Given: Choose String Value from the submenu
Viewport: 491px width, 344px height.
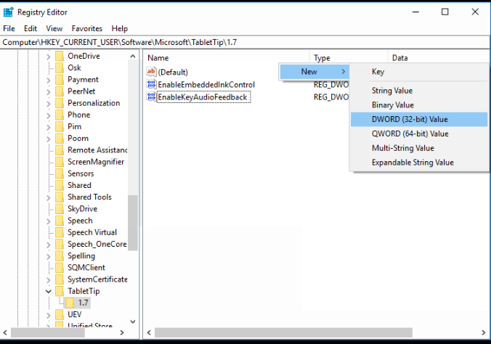Looking at the screenshot, I should click(x=419, y=91).
